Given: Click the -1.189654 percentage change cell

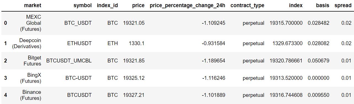Looking at the screenshot, I should [213, 61].
